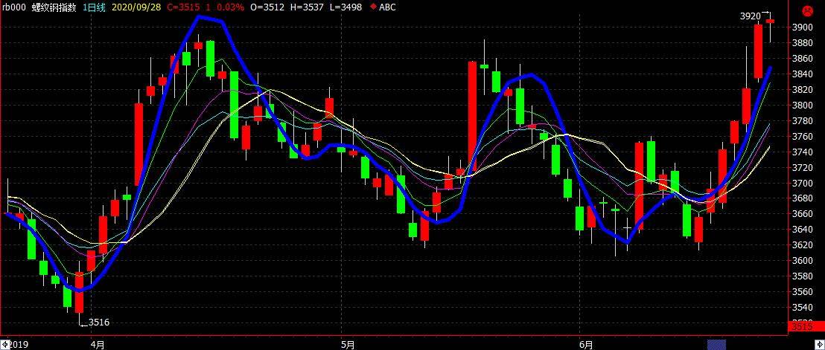825x350 pixels.
Task: Click the 3800 price axis label
Action: click(803, 105)
